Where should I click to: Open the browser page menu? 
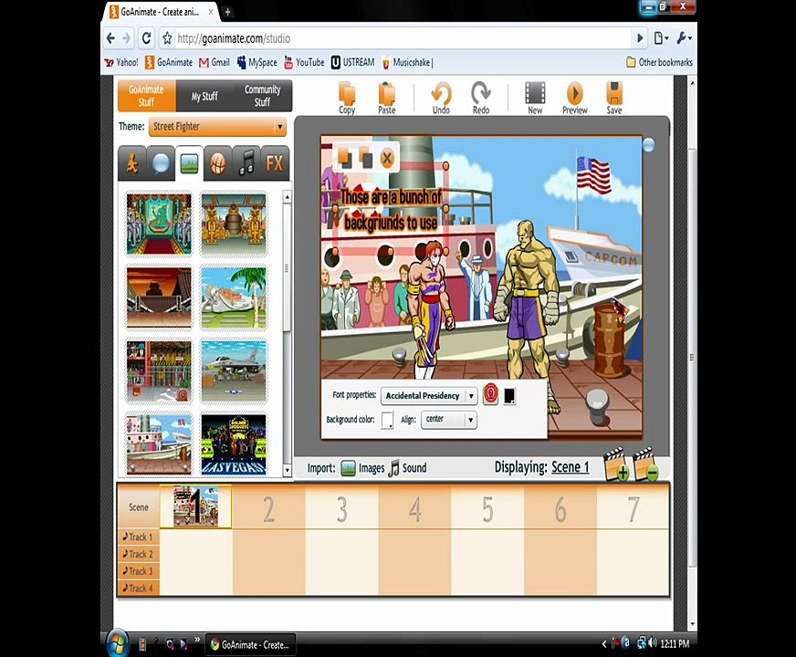[661, 38]
